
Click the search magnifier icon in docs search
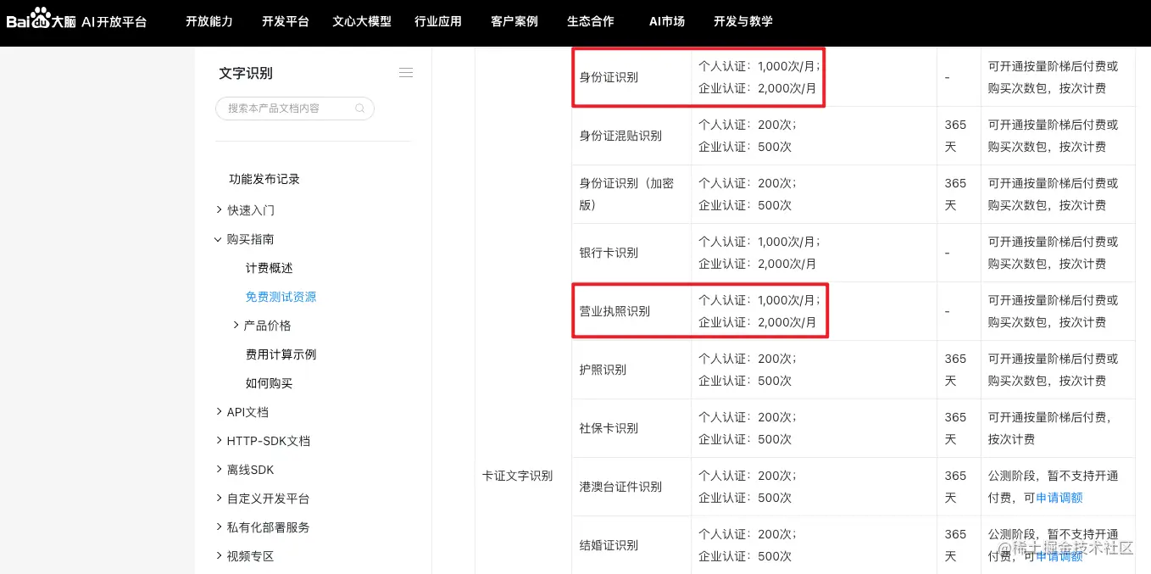(x=359, y=109)
